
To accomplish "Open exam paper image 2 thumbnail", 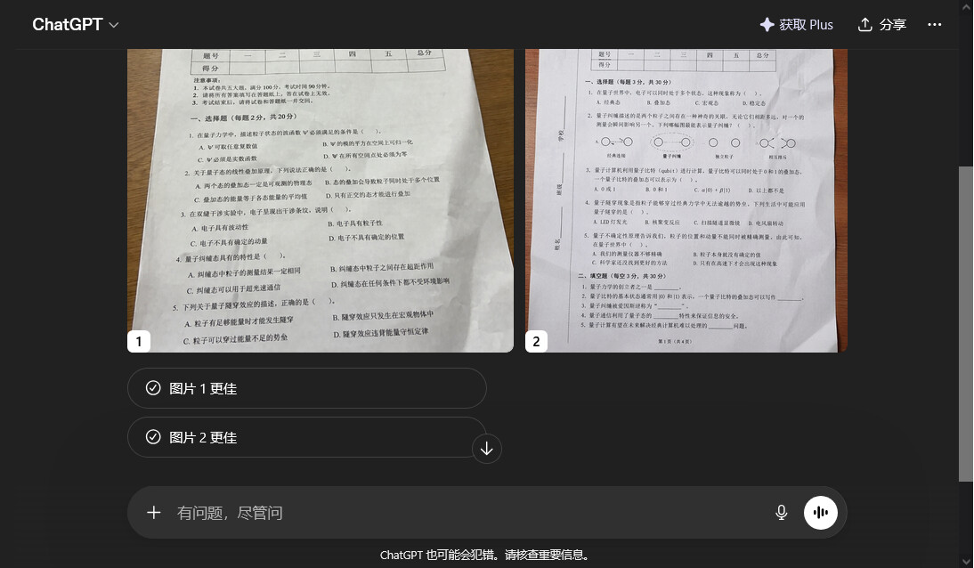I will (686, 200).
